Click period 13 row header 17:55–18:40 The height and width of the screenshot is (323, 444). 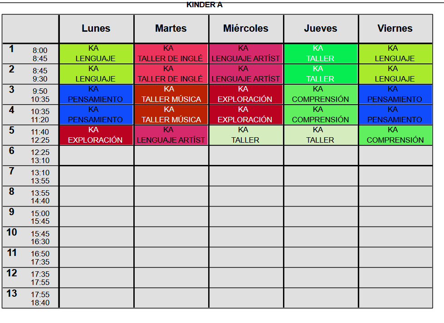coord(30,298)
